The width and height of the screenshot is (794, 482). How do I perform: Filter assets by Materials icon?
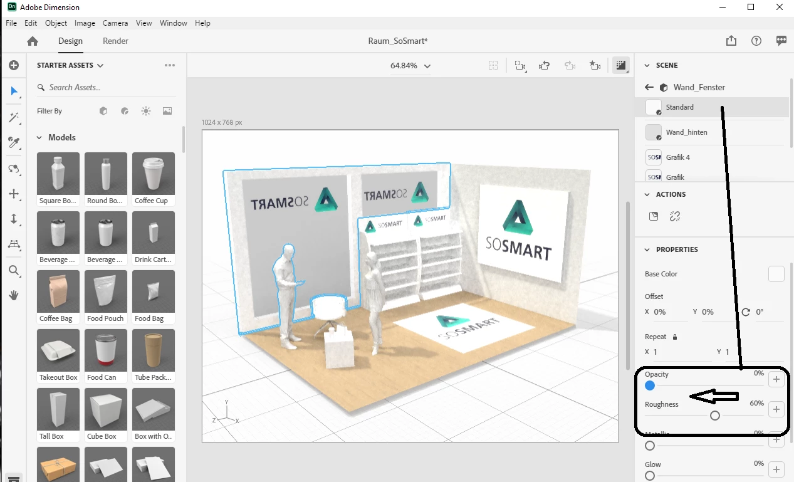(x=125, y=111)
